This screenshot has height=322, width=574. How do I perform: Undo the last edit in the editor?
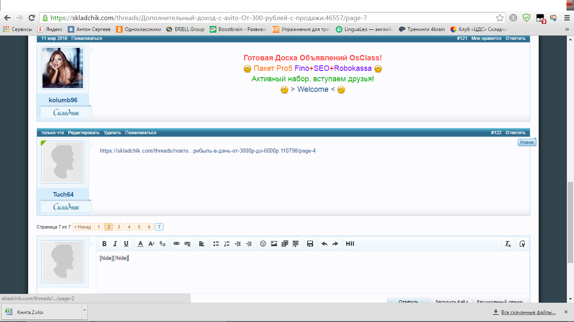pyautogui.click(x=324, y=244)
